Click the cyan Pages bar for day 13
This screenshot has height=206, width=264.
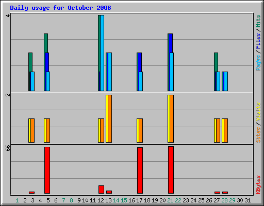point(110,72)
